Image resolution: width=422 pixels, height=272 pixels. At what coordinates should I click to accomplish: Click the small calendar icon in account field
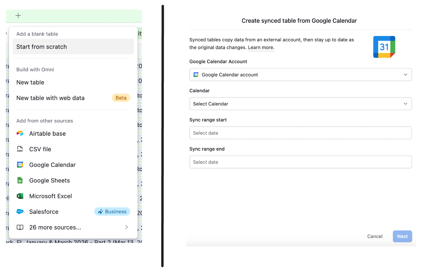196,75
